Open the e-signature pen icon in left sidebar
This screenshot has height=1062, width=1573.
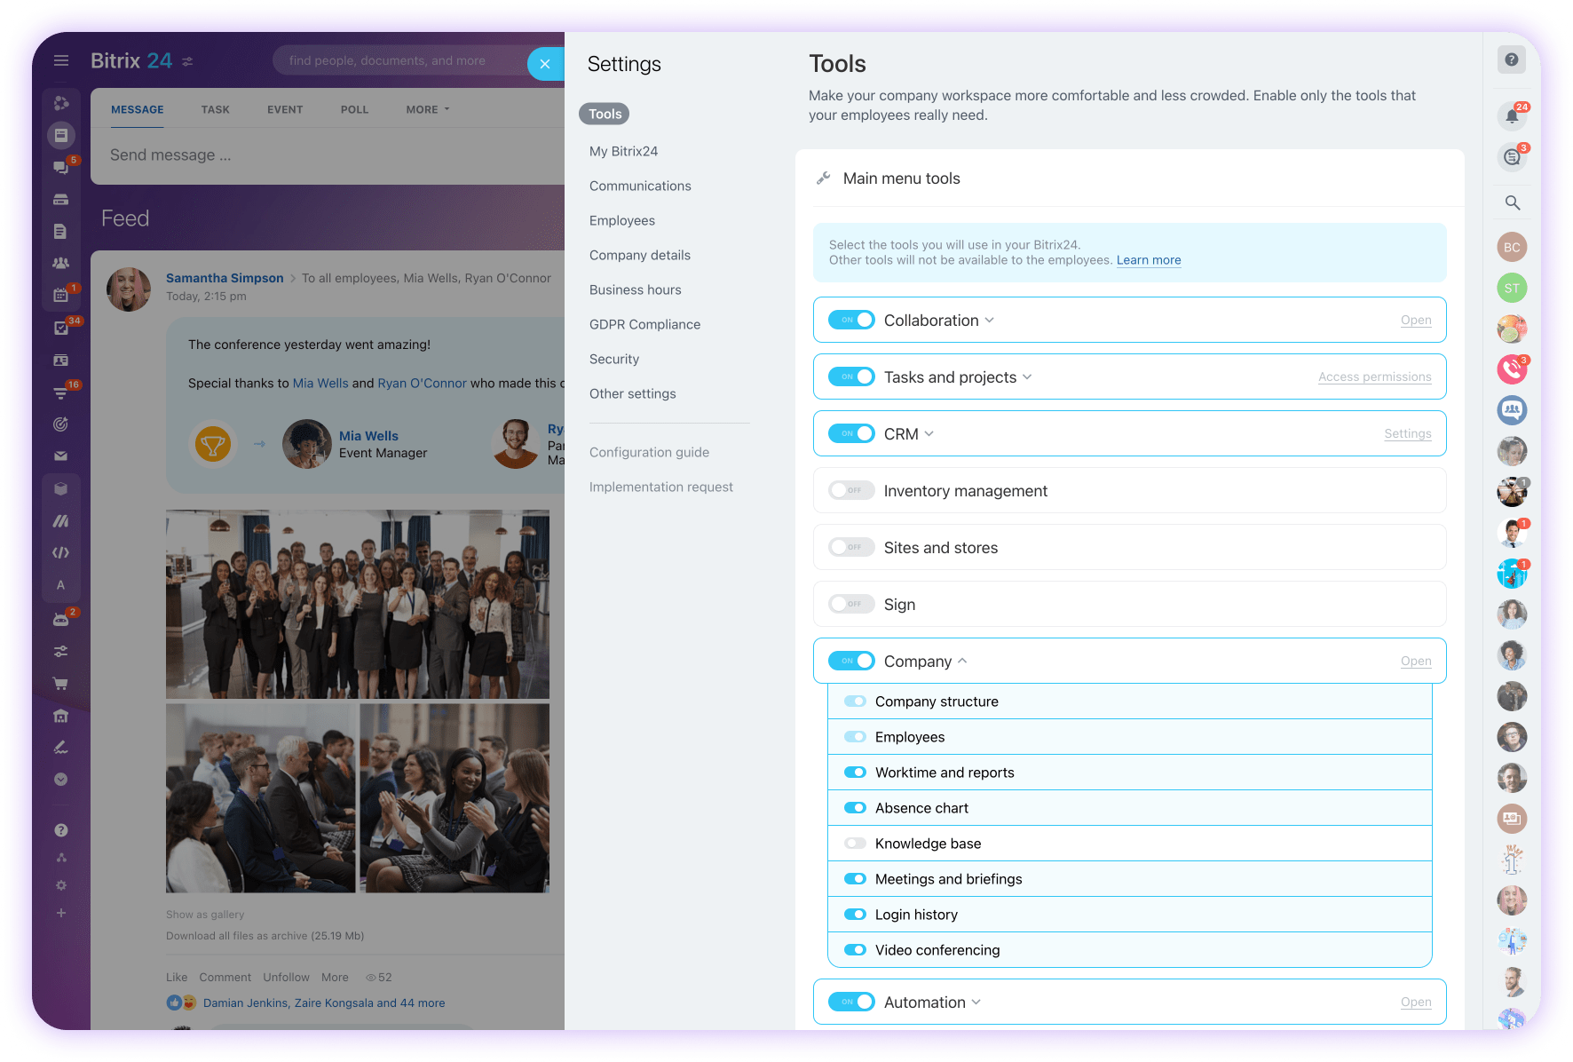60,748
